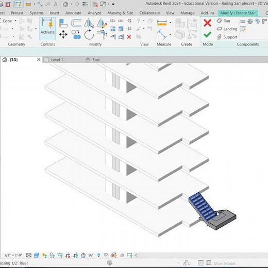
Task: Select the Move tool
Action: 63,35
